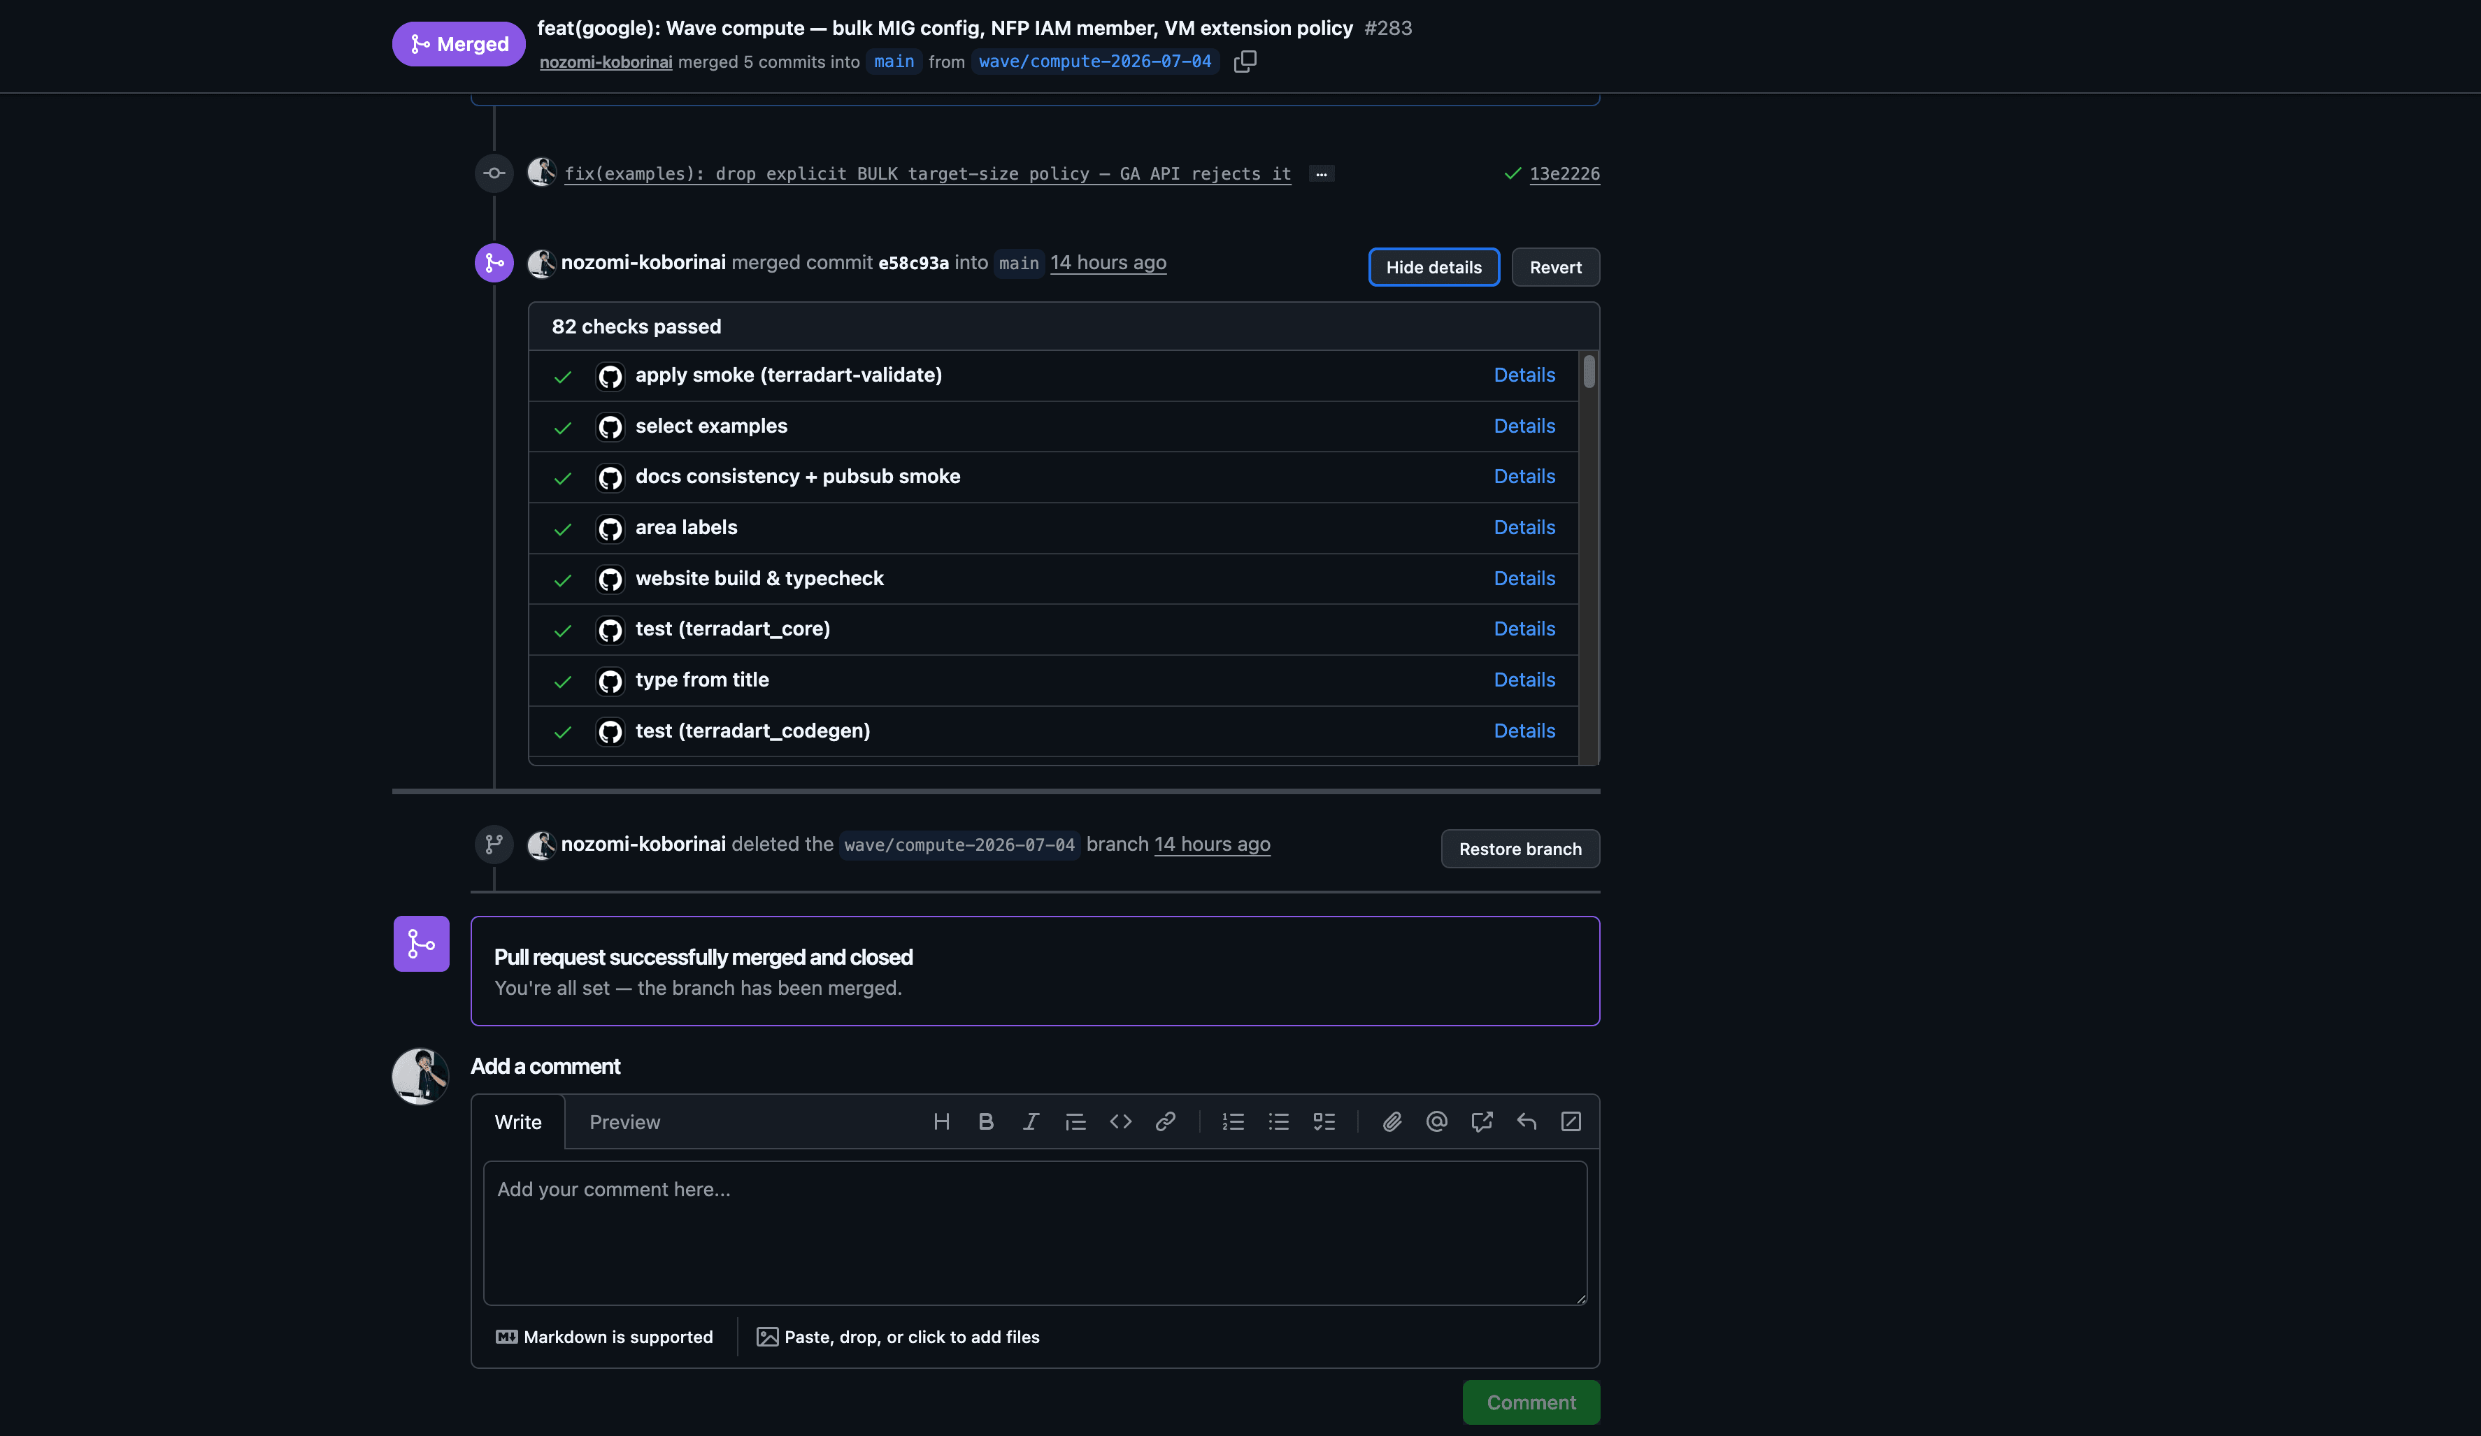Click the 14 hours ago timestamp on merge event
2481x1436 pixels.
(1108, 263)
